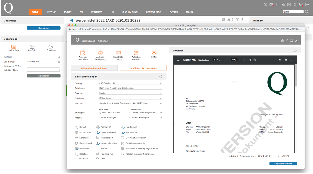The height and width of the screenshot is (174, 313).
Task: Open the Sprache dropdown
Action: click(130, 93)
